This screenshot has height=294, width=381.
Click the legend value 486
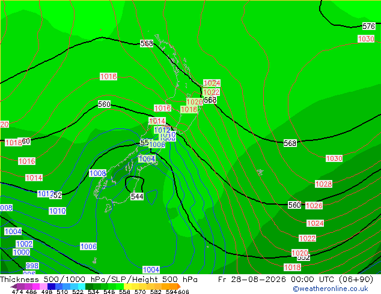pyautogui.click(x=31, y=292)
